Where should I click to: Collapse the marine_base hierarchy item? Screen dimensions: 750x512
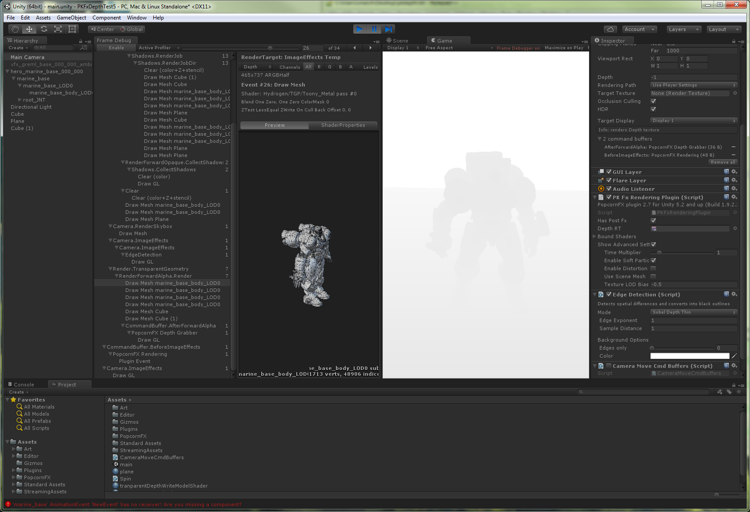point(13,78)
